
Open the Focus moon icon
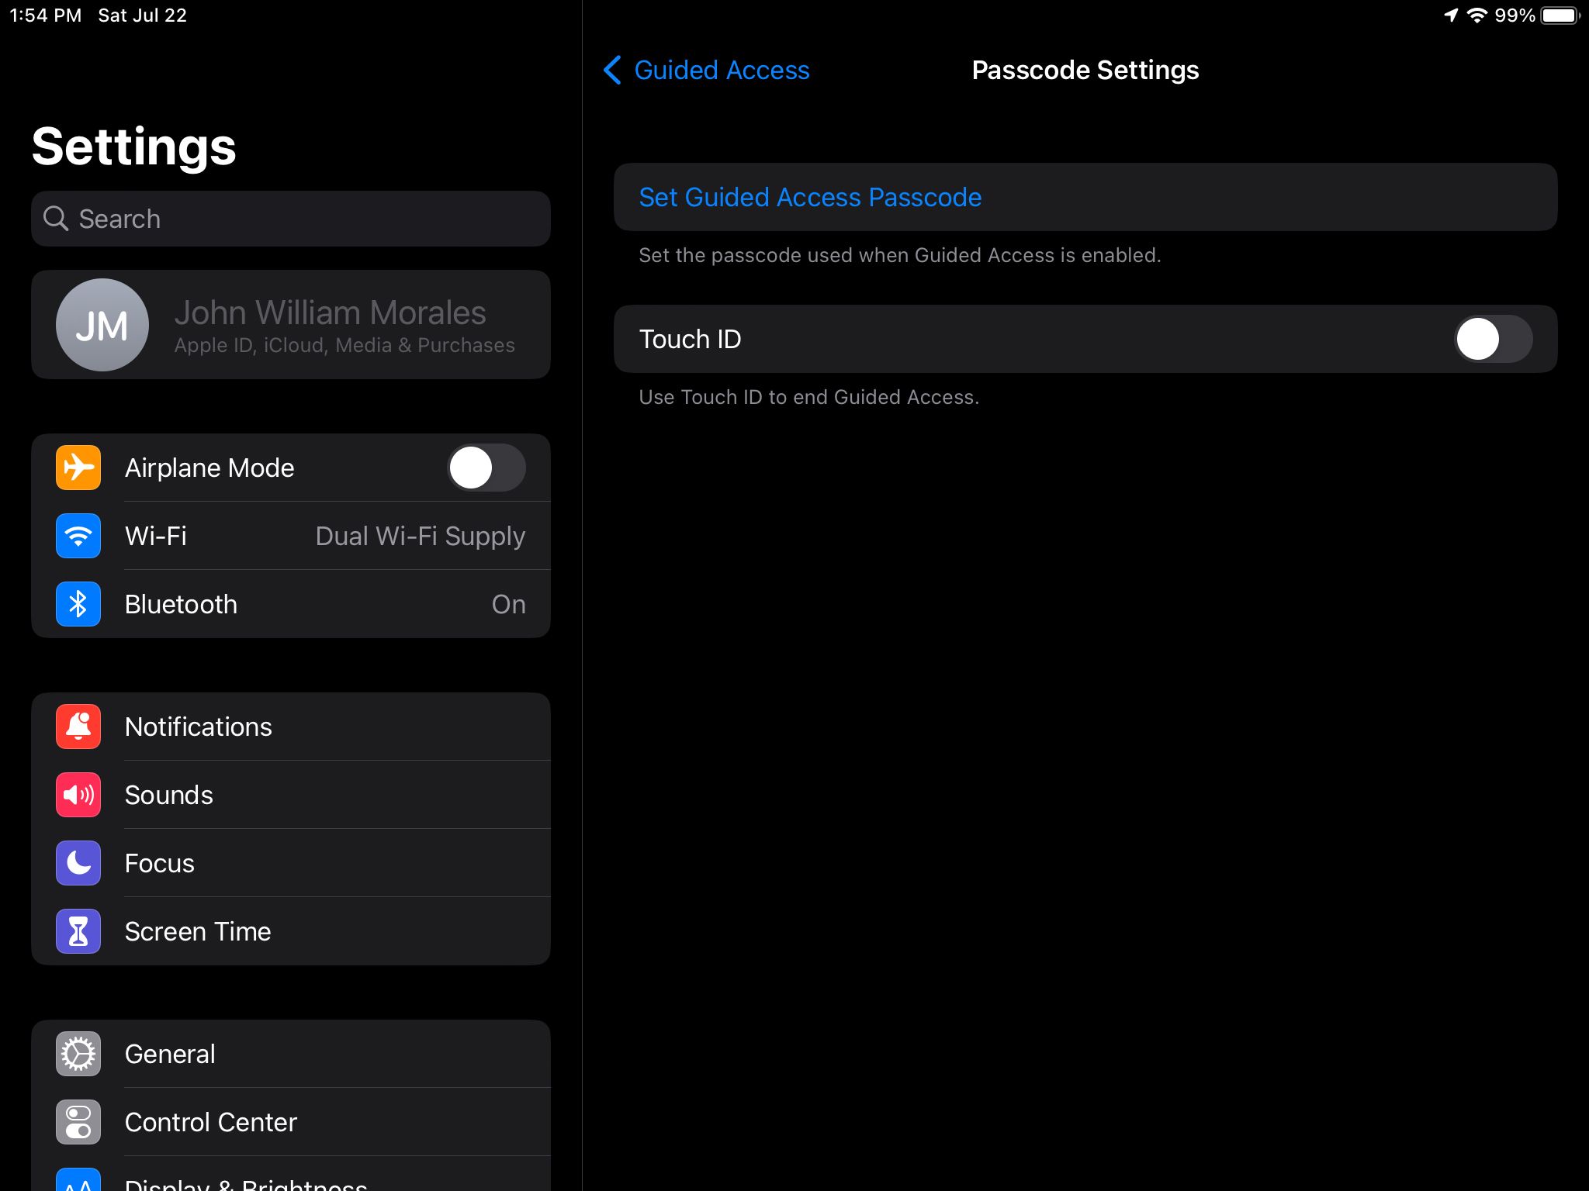click(78, 863)
